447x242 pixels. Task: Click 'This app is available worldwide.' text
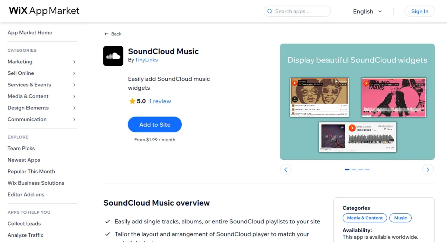click(380, 237)
